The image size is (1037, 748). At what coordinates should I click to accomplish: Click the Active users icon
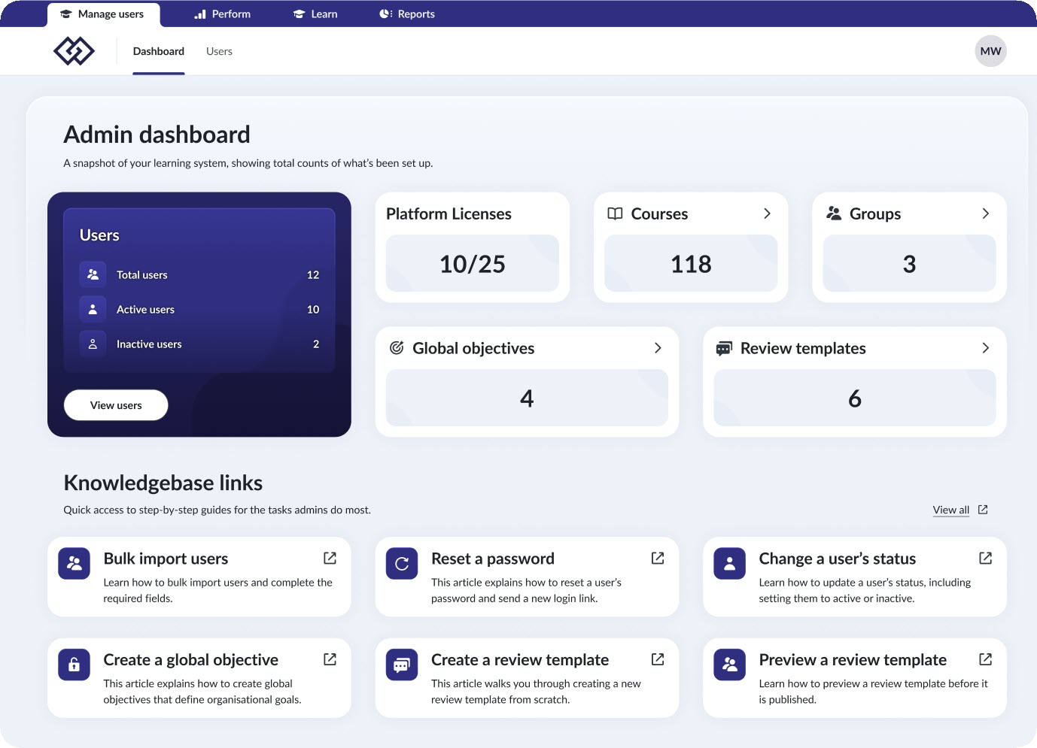[93, 309]
